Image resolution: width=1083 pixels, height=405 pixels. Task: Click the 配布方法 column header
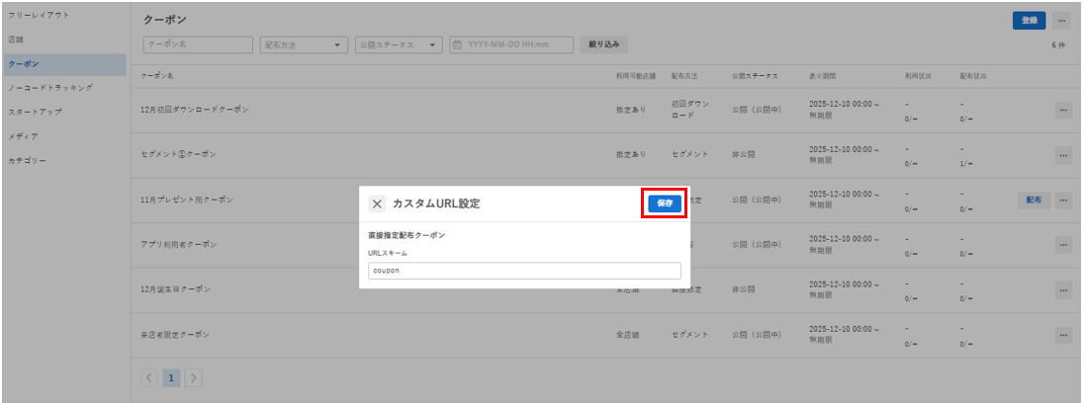pos(684,75)
